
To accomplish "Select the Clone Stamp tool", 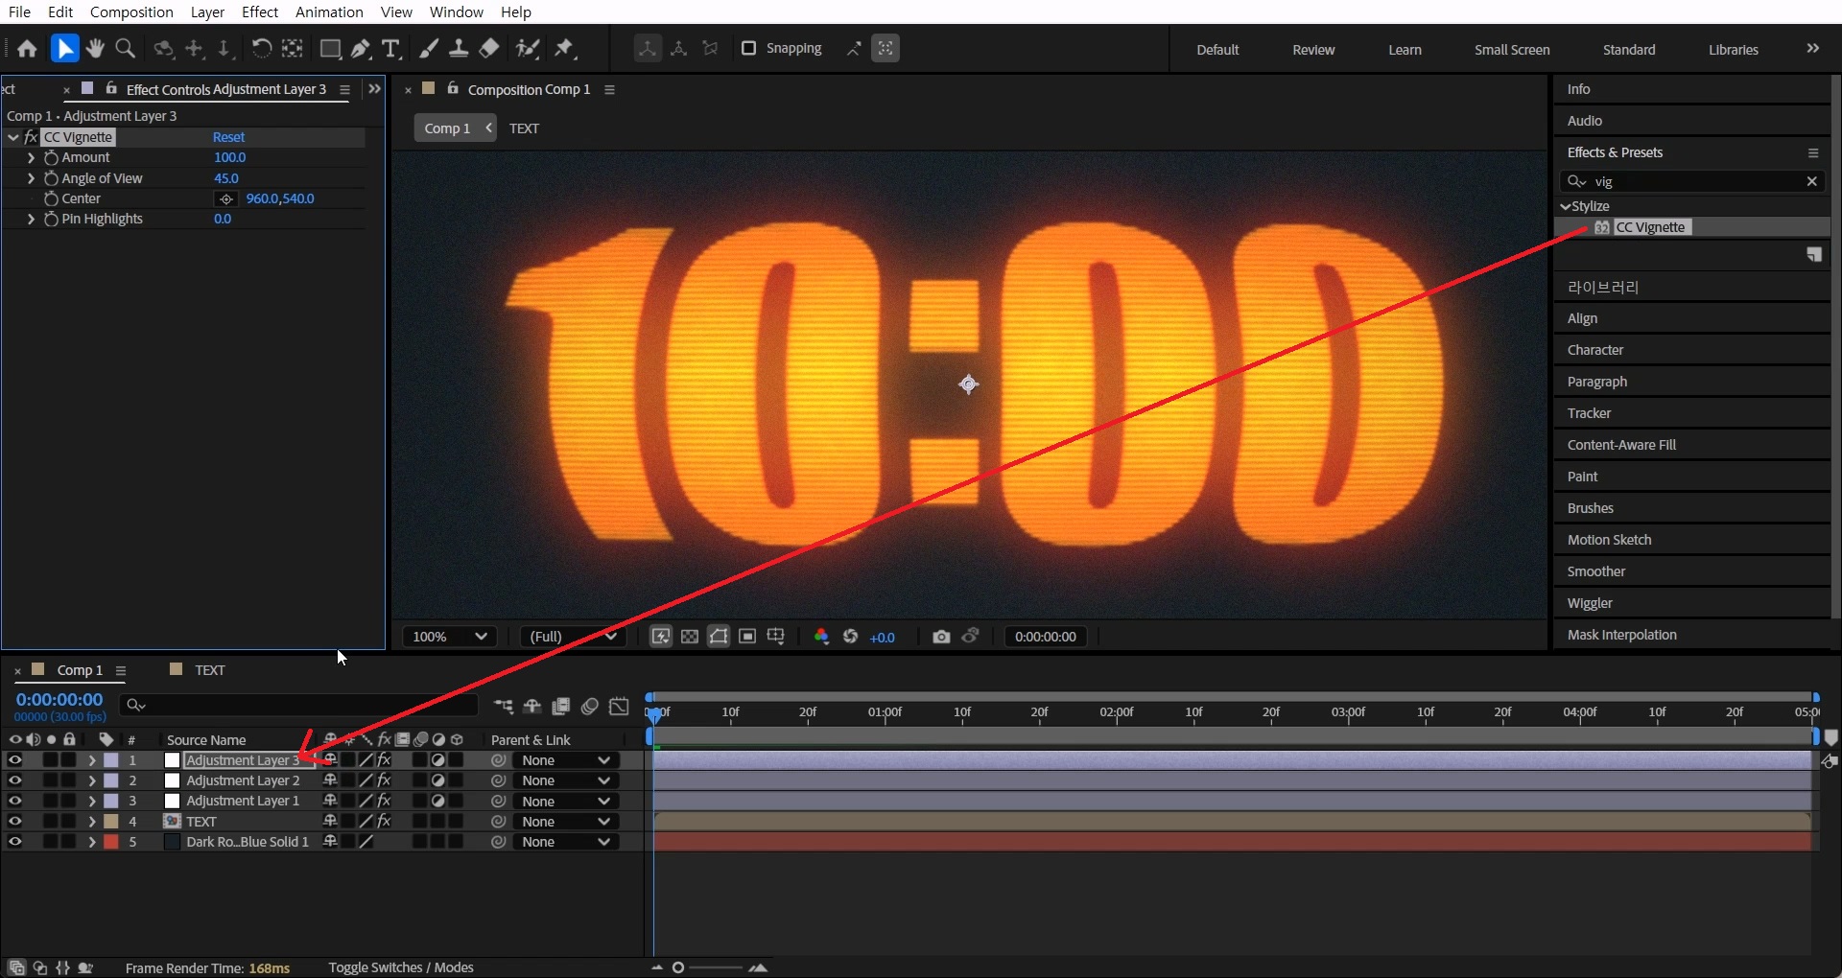I will click(x=459, y=49).
